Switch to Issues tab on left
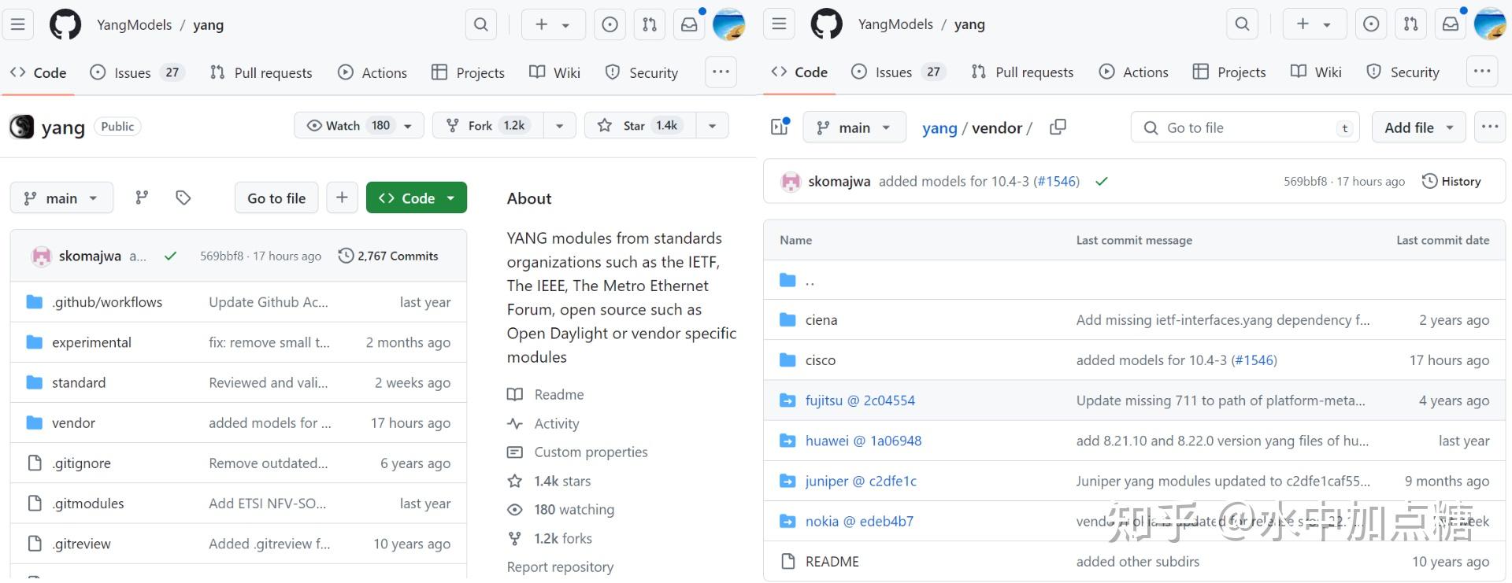 point(132,72)
